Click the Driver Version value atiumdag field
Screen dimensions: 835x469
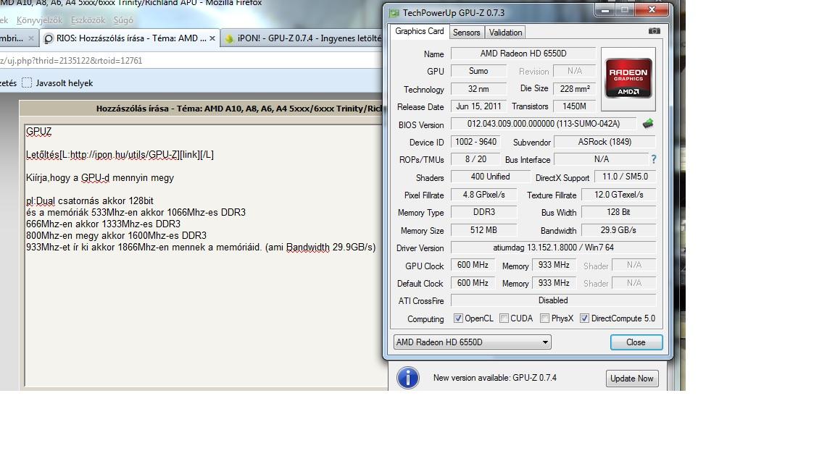click(553, 248)
